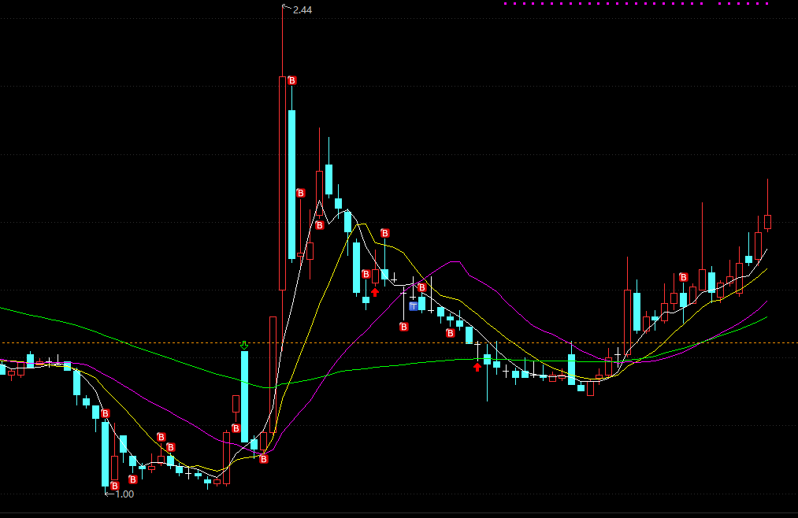Click the rightmost B marker in the final uptrend
Screen dimensions: 798x518
684,277
